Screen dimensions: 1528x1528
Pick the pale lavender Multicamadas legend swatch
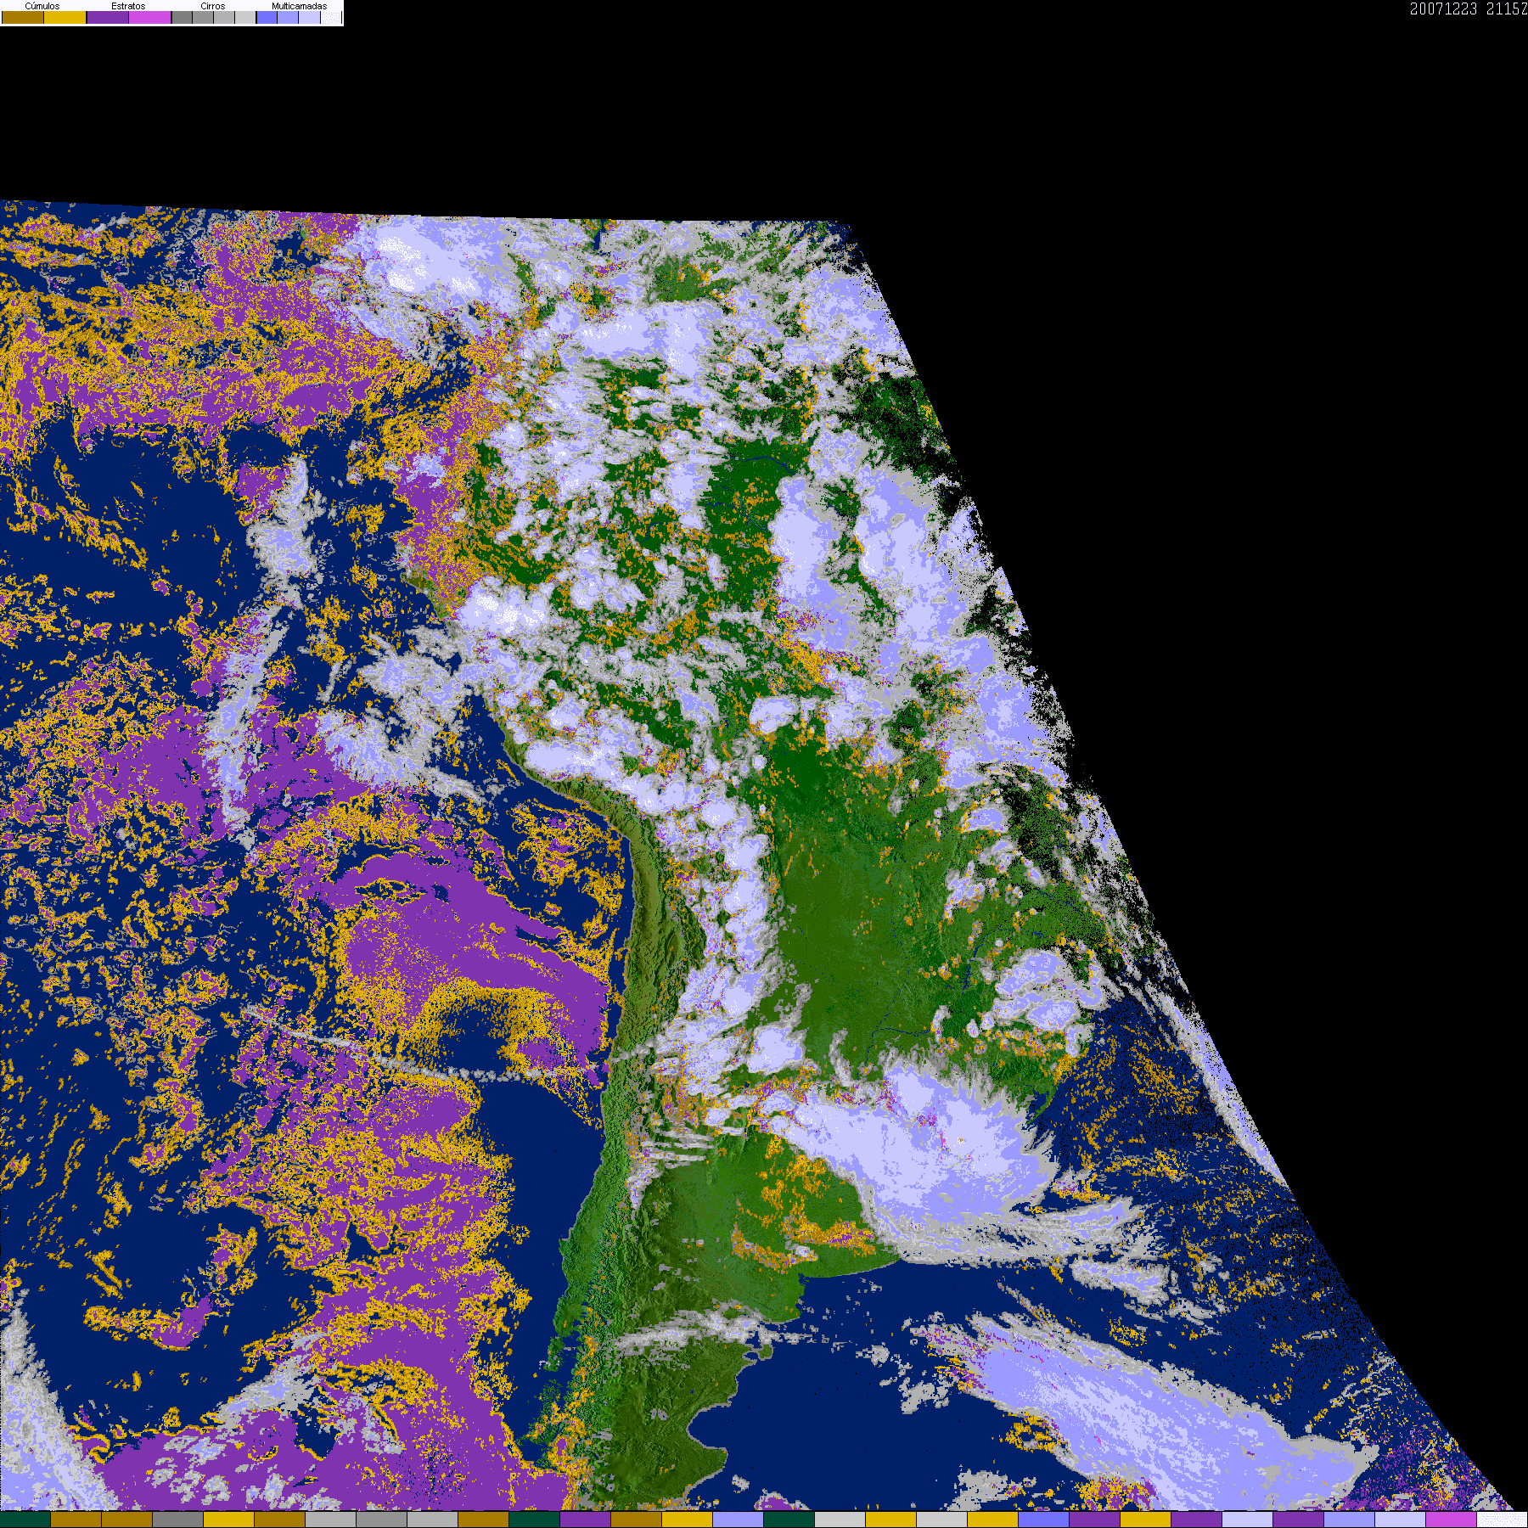point(310,18)
